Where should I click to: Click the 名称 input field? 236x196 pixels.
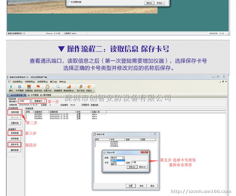pos(139,162)
